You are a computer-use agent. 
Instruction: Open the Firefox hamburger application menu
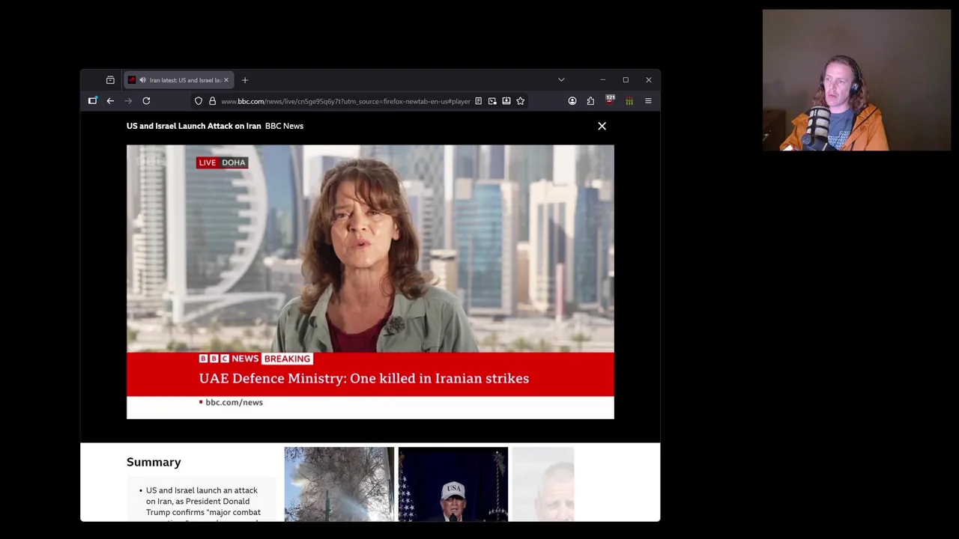click(x=648, y=101)
